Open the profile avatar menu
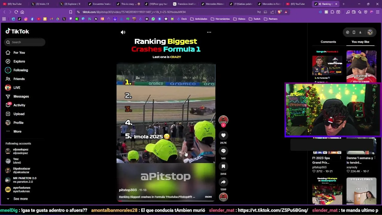382x215 pixels. [x=370, y=32]
